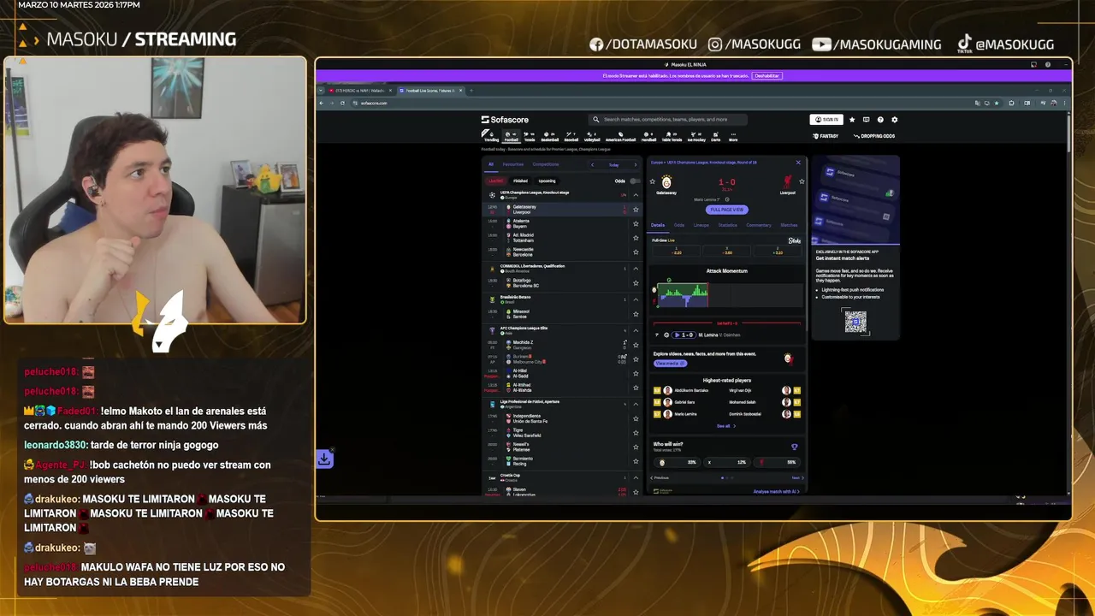The width and height of the screenshot is (1095, 616).
Task: Open the Lineups tab
Action: pyautogui.click(x=701, y=225)
